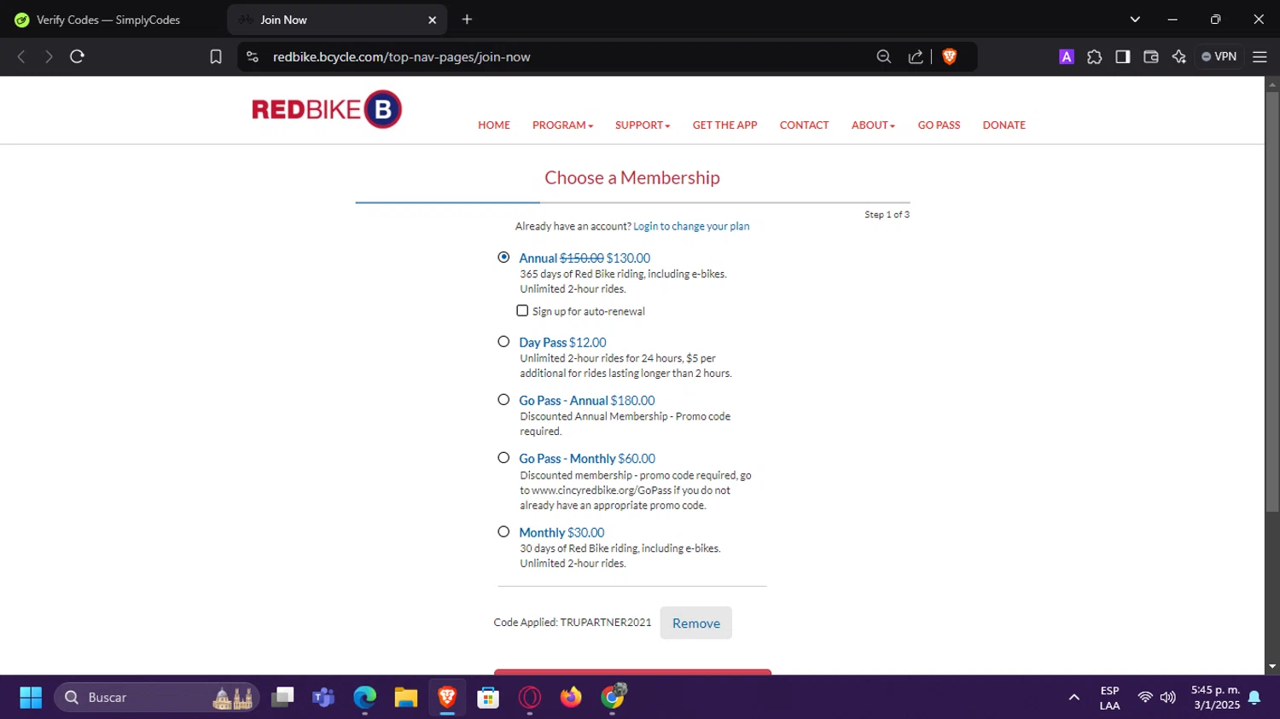Screen dimensions: 1280x719
Task: Open Firefox from taskbar
Action: pyautogui.click(x=570, y=698)
